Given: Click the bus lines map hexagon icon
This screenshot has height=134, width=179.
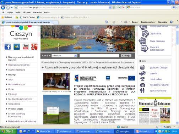Looking at the screenshot, I should coord(145,48).
